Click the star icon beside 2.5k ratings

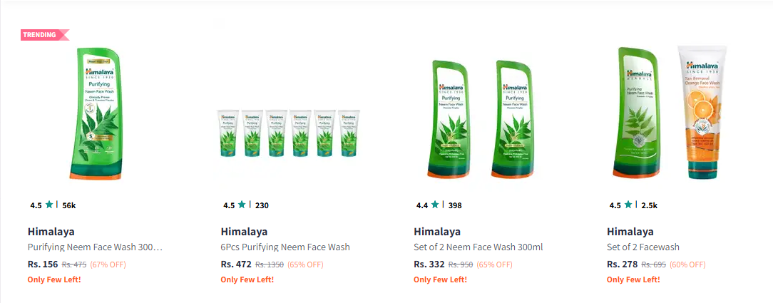click(628, 205)
